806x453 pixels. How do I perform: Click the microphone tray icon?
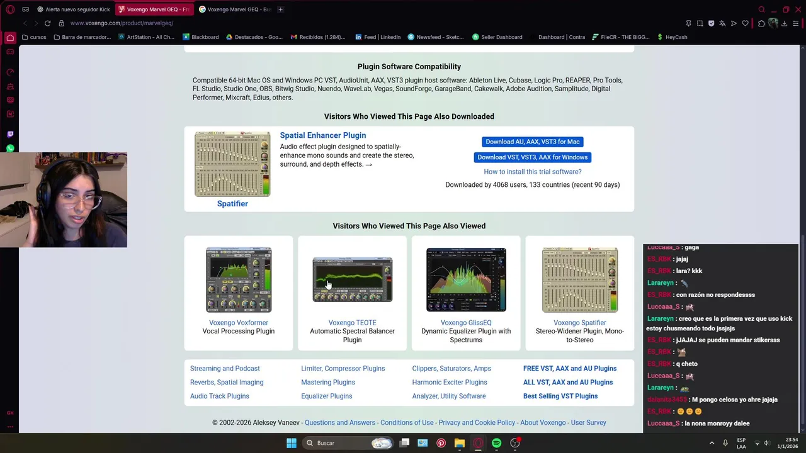click(x=725, y=443)
